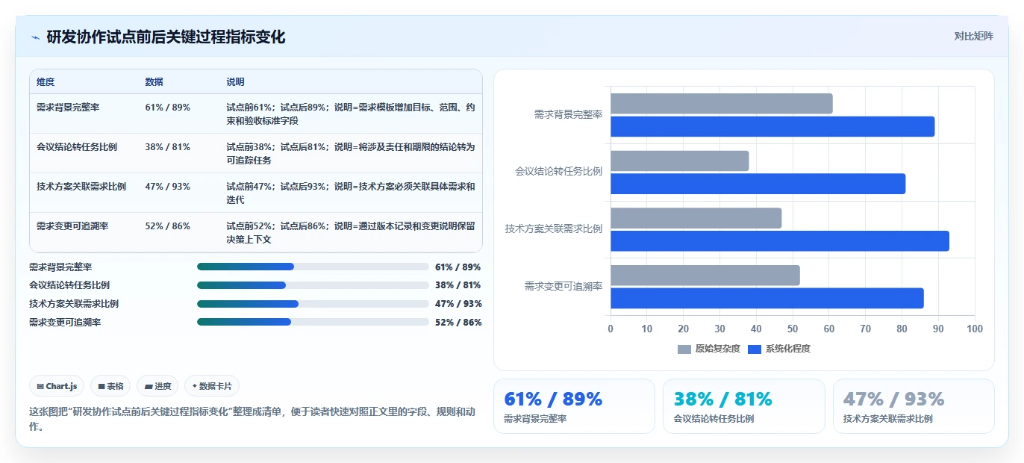
Task: Click chart y-axis label 需求变更可追溯率
Action: [x=563, y=286]
